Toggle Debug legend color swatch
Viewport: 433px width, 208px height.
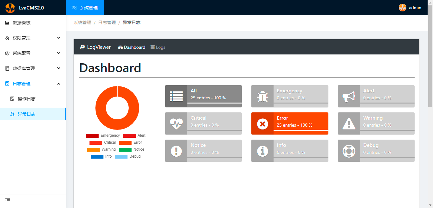pyautogui.click(x=121, y=156)
